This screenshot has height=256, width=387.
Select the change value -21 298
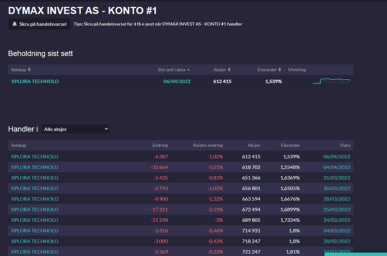[x=159, y=220]
